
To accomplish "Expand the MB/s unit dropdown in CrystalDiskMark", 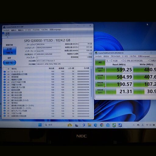I will (153, 61).
